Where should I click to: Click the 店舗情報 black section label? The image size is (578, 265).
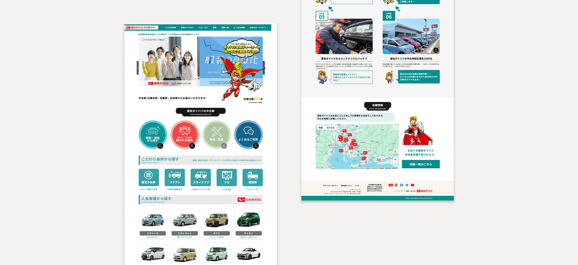coord(377,106)
